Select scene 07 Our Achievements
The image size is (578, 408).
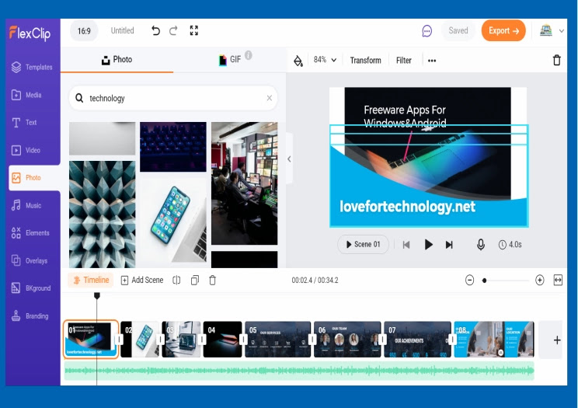[417, 340]
